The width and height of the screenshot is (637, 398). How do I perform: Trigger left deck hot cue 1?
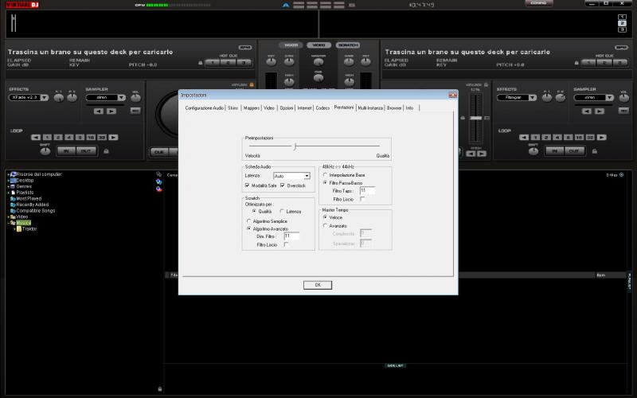point(213,63)
